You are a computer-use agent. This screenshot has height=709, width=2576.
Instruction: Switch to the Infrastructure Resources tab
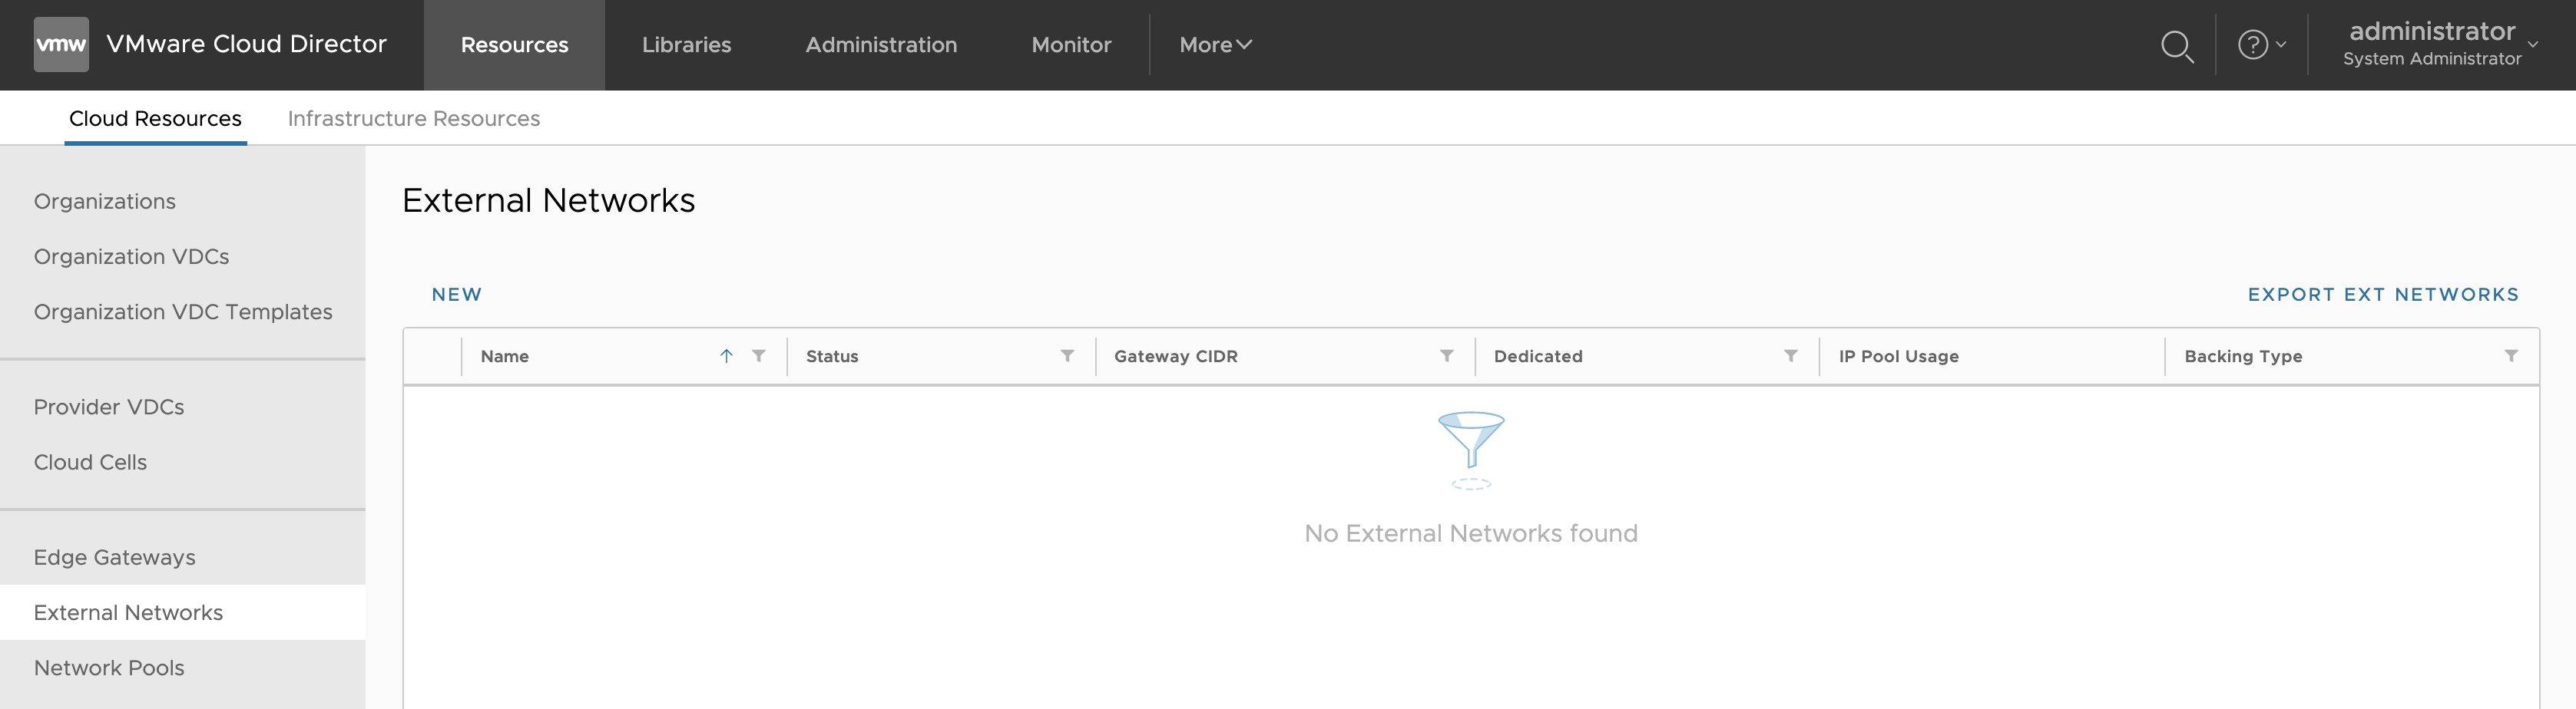[413, 119]
